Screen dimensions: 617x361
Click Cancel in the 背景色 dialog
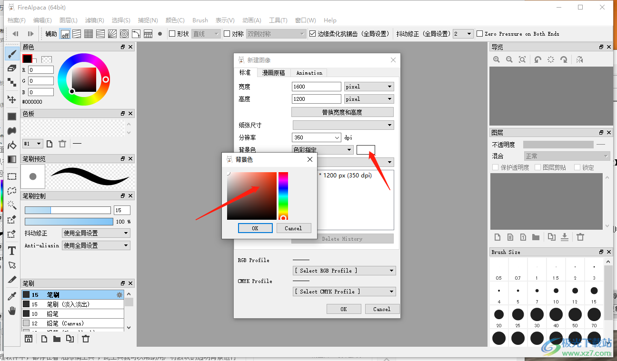pyautogui.click(x=293, y=228)
